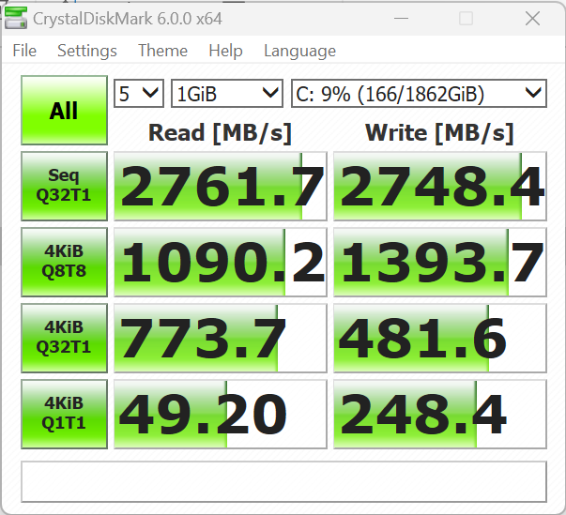Viewport: 566px width, 515px height.
Task: Click the Write [MB/s] column header
Action: coord(439,133)
